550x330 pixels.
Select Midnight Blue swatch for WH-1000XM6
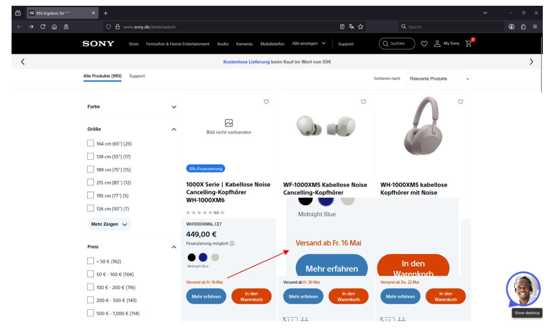(203, 257)
